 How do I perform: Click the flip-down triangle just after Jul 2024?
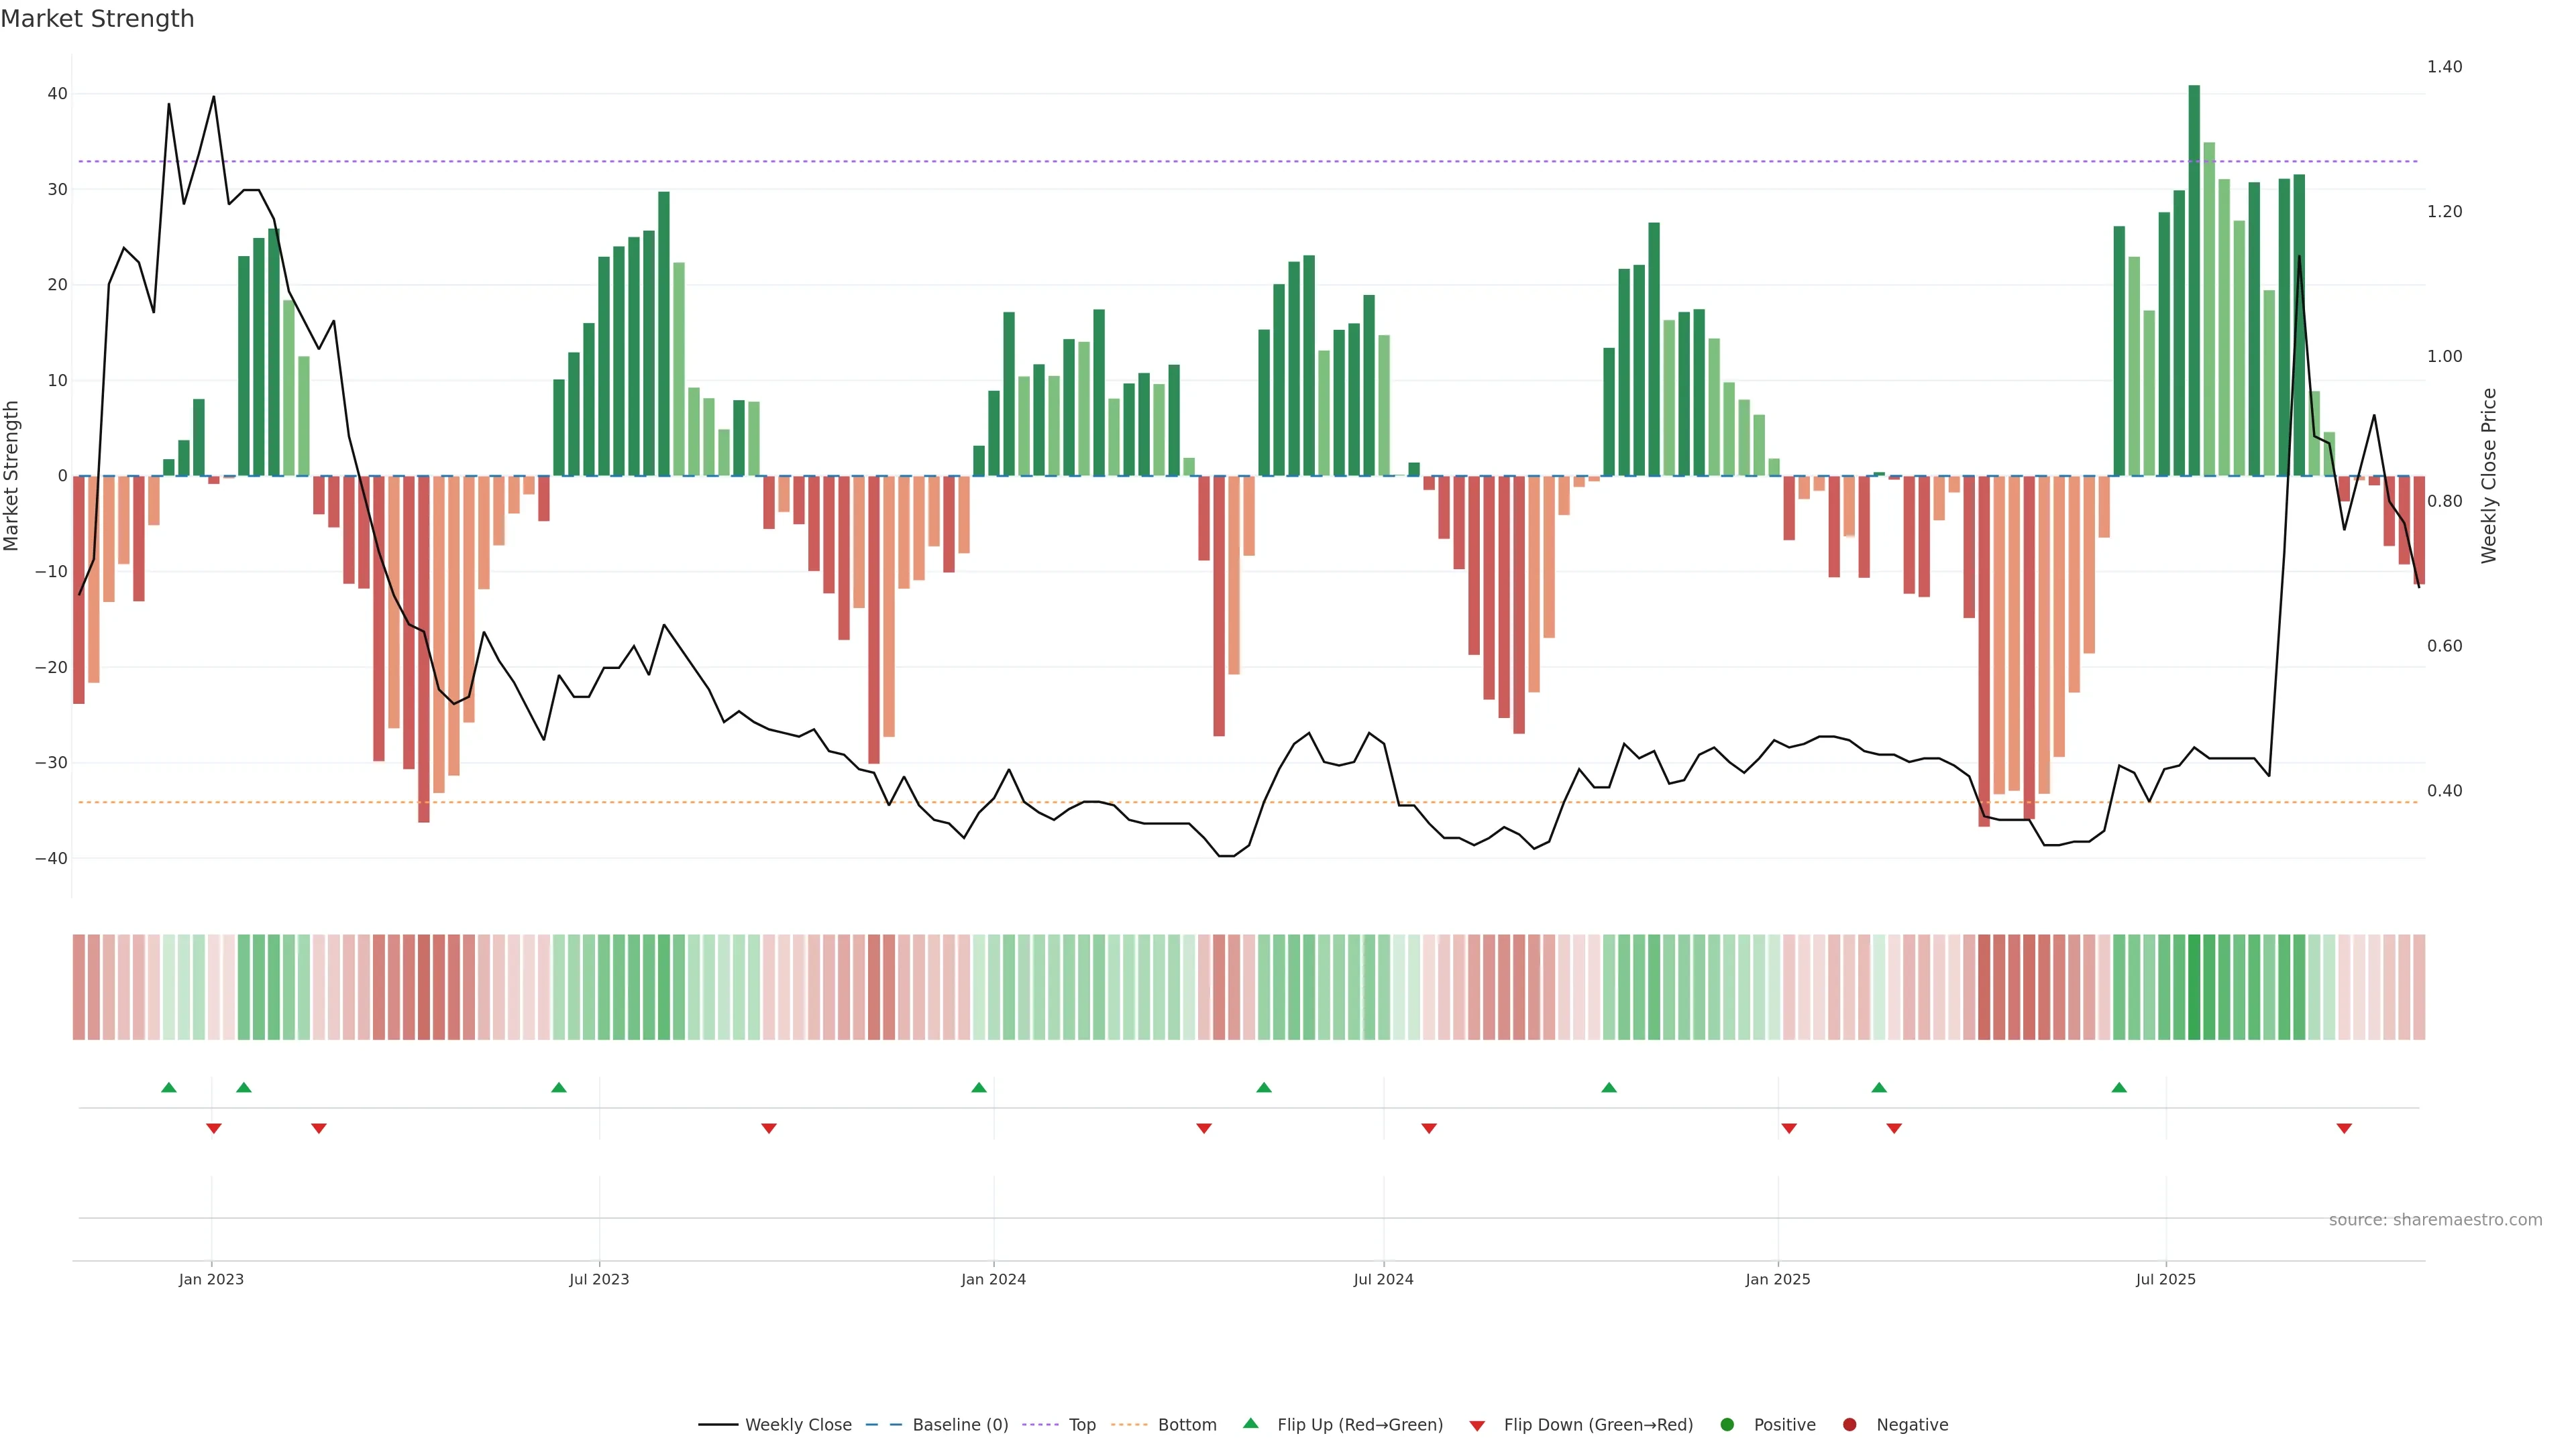1429,1128
